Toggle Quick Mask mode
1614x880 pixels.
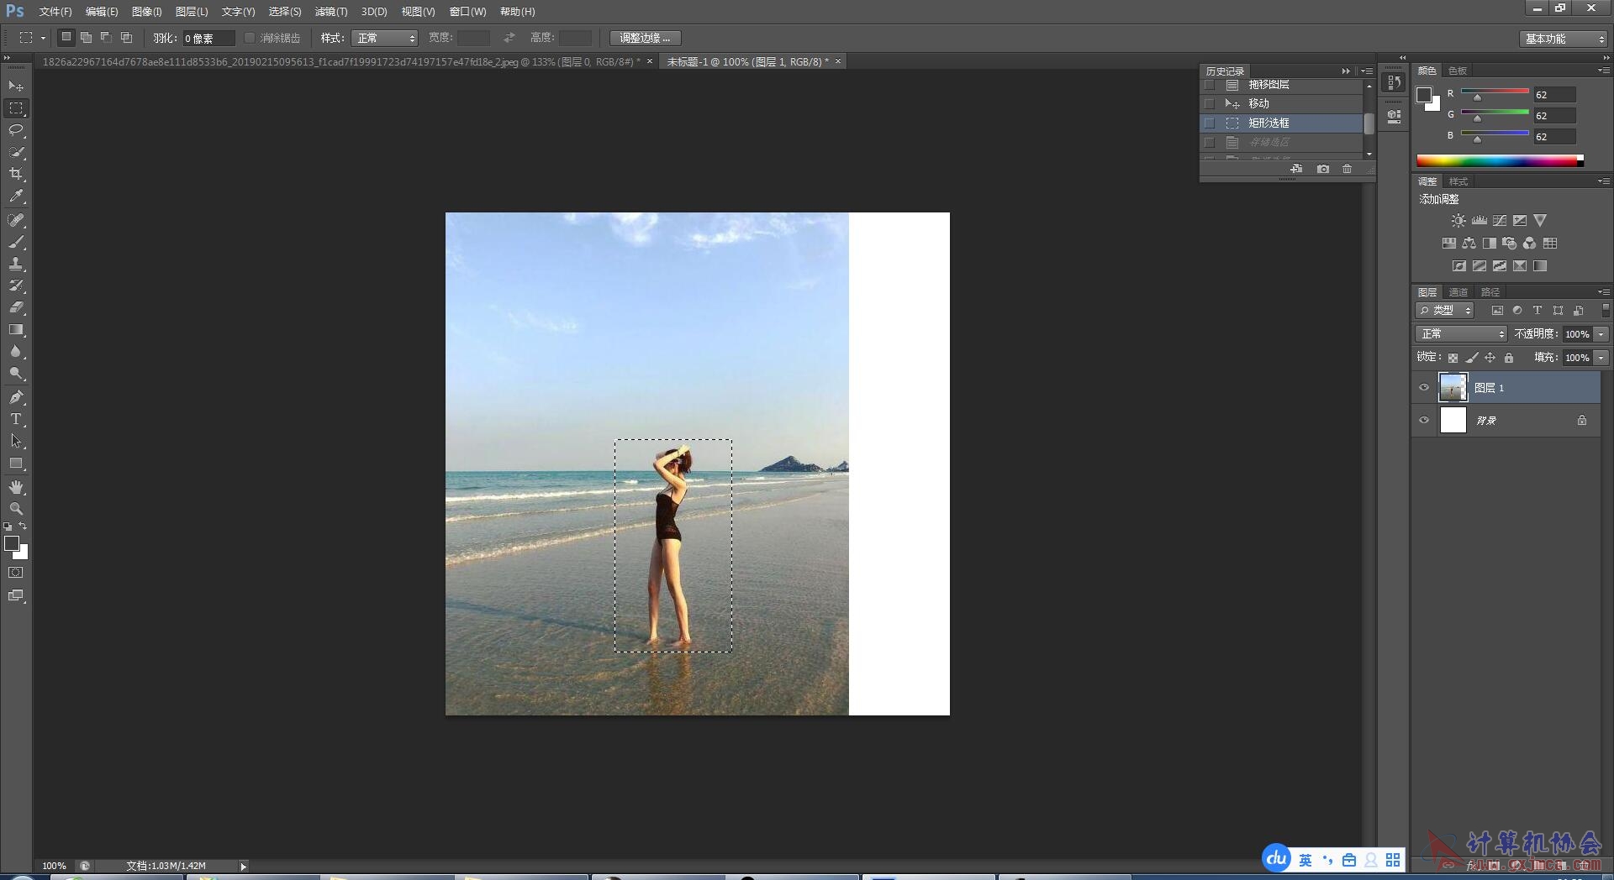click(16, 573)
